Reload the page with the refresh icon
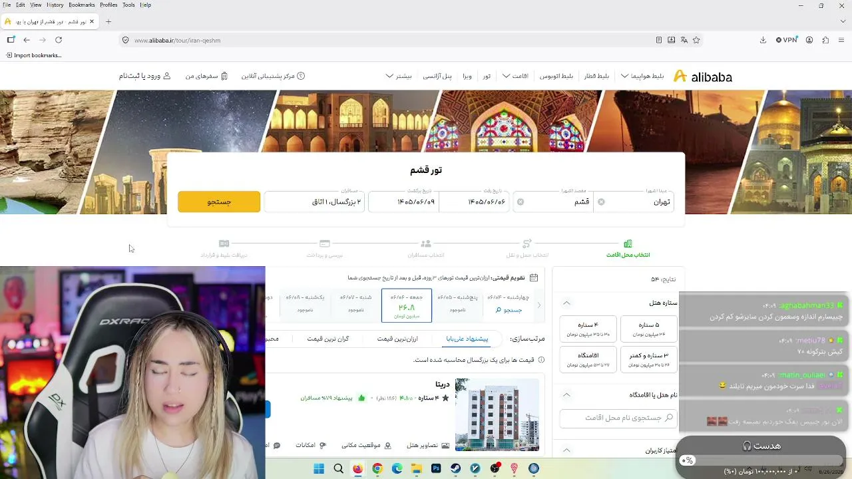This screenshot has width=852, height=479. (x=59, y=40)
